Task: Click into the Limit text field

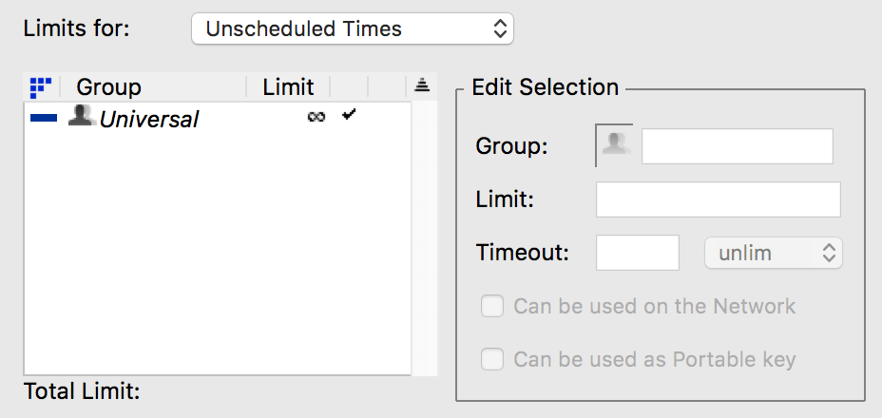Action: tap(718, 199)
